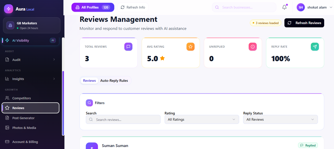Open AI Visibility in the sidebar
Viewport: 334px width, 149px height.
point(30,40)
